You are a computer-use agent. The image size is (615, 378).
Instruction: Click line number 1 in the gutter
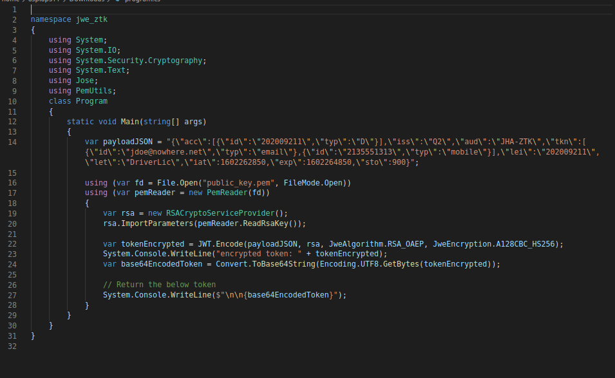point(14,10)
